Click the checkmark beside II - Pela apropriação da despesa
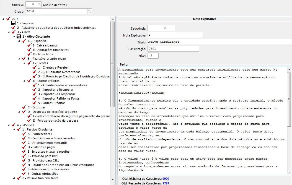The height and width of the screenshot is (185, 292). tap(29, 121)
